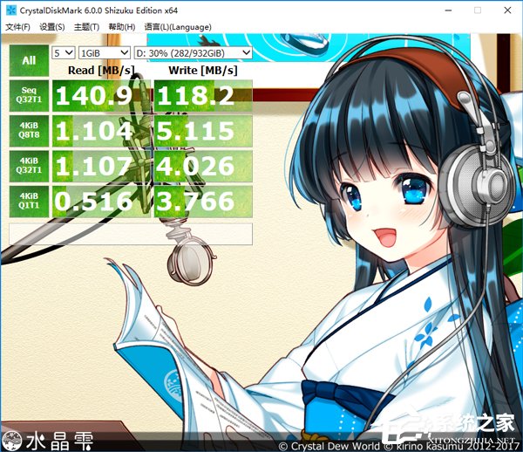Open the test count dropdown showing 5
Image resolution: width=523 pixels, height=452 pixels.
click(x=64, y=52)
